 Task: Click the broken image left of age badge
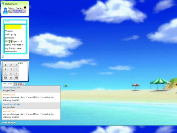point(6,41)
